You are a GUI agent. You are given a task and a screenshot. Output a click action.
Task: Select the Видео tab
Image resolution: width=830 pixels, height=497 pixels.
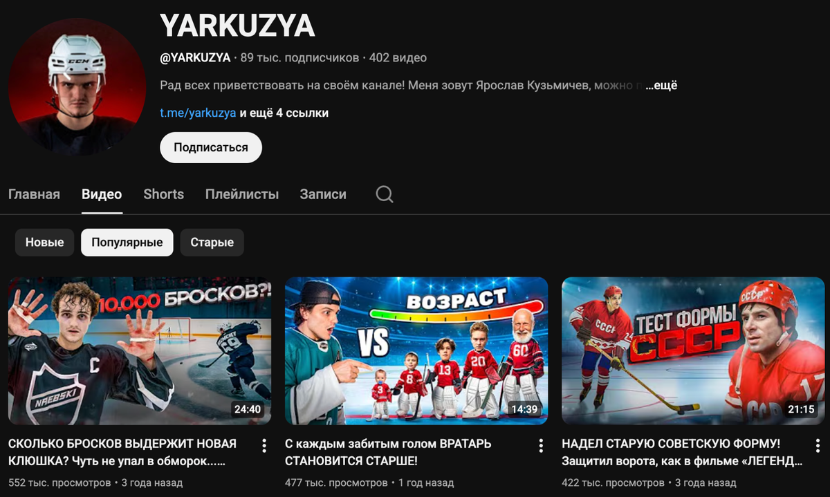point(102,194)
